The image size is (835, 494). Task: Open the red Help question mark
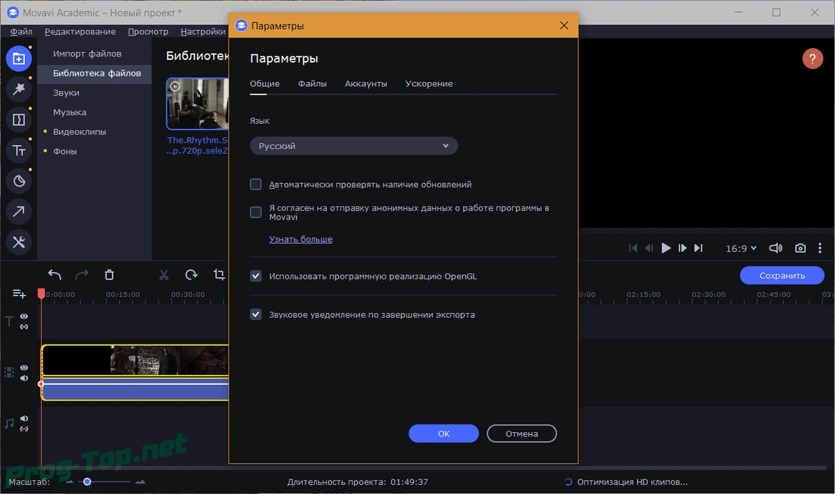point(813,58)
